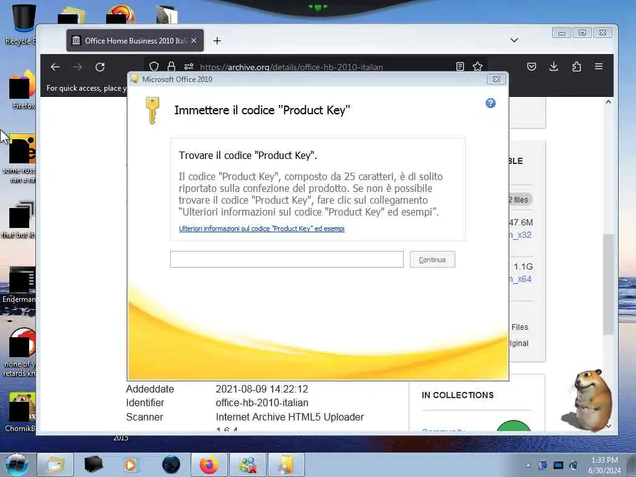Viewport: 636px width, 477px height.
Task: Open the Pocket save icon
Action: pos(532,66)
